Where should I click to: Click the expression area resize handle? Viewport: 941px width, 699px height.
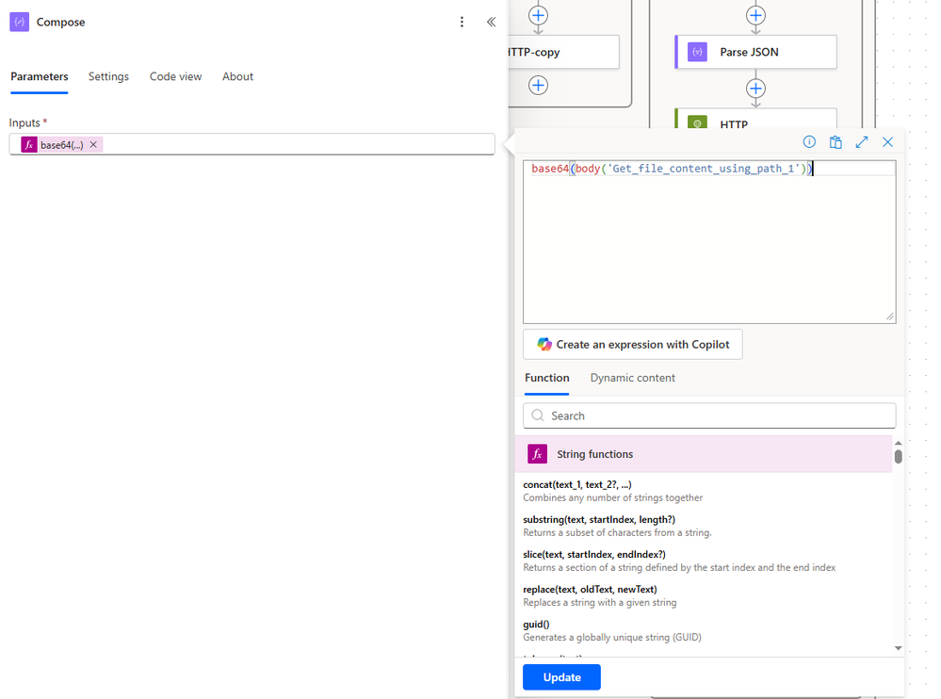pyautogui.click(x=890, y=317)
